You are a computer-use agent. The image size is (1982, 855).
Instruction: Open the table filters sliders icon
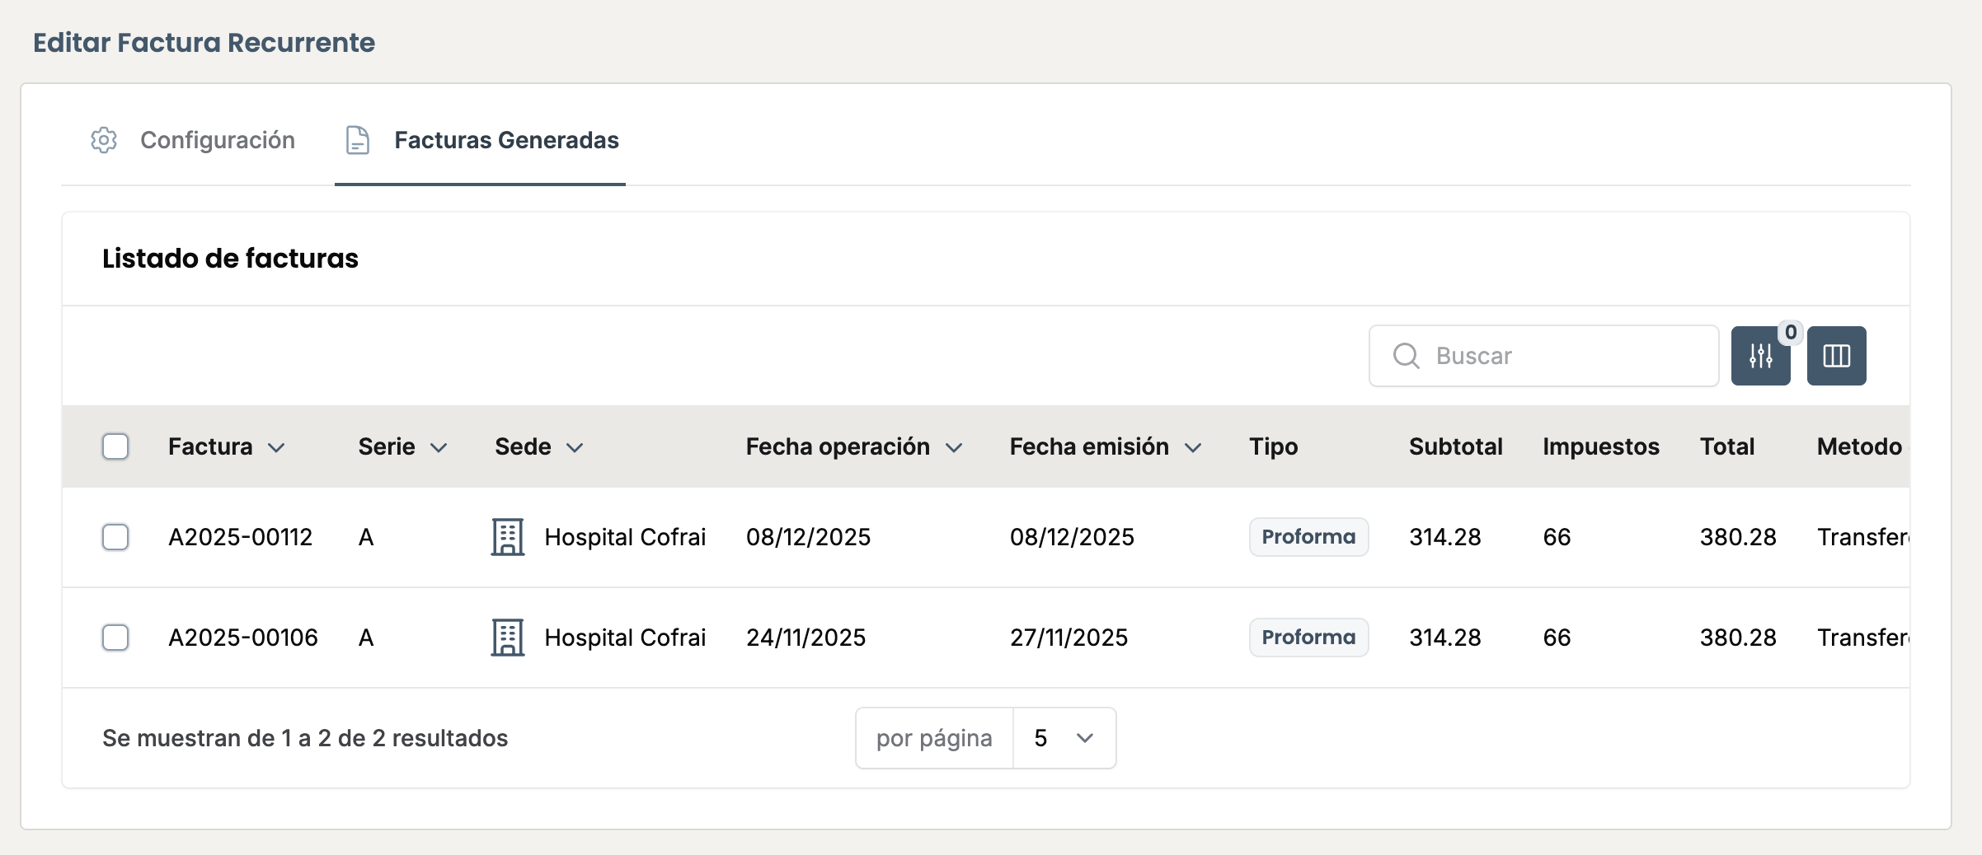pos(1760,356)
